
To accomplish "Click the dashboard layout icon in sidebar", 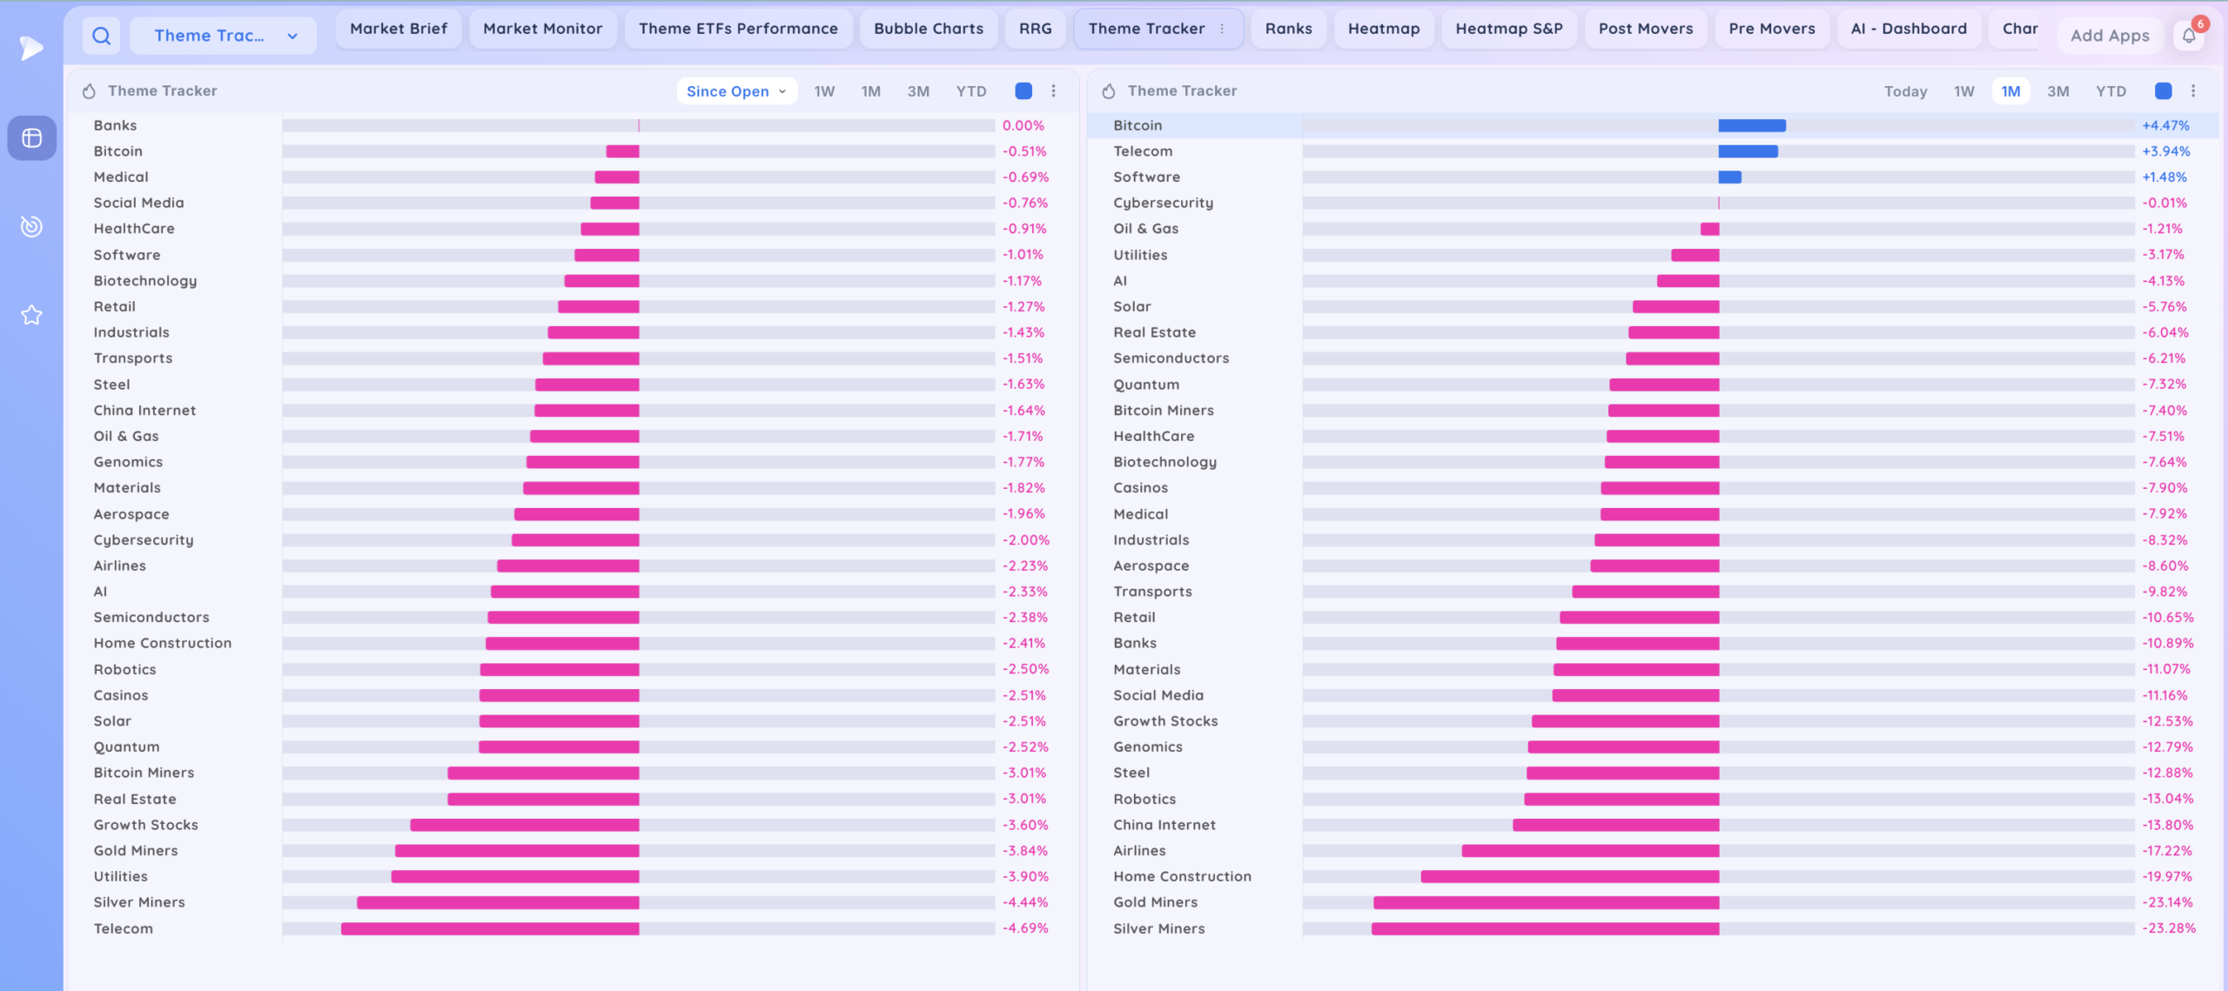I will tap(32, 138).
